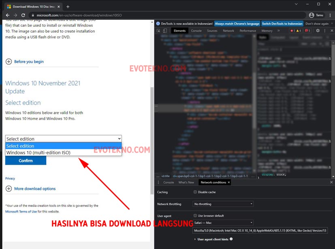Open the Network tab in DevTools

point(228,31)
